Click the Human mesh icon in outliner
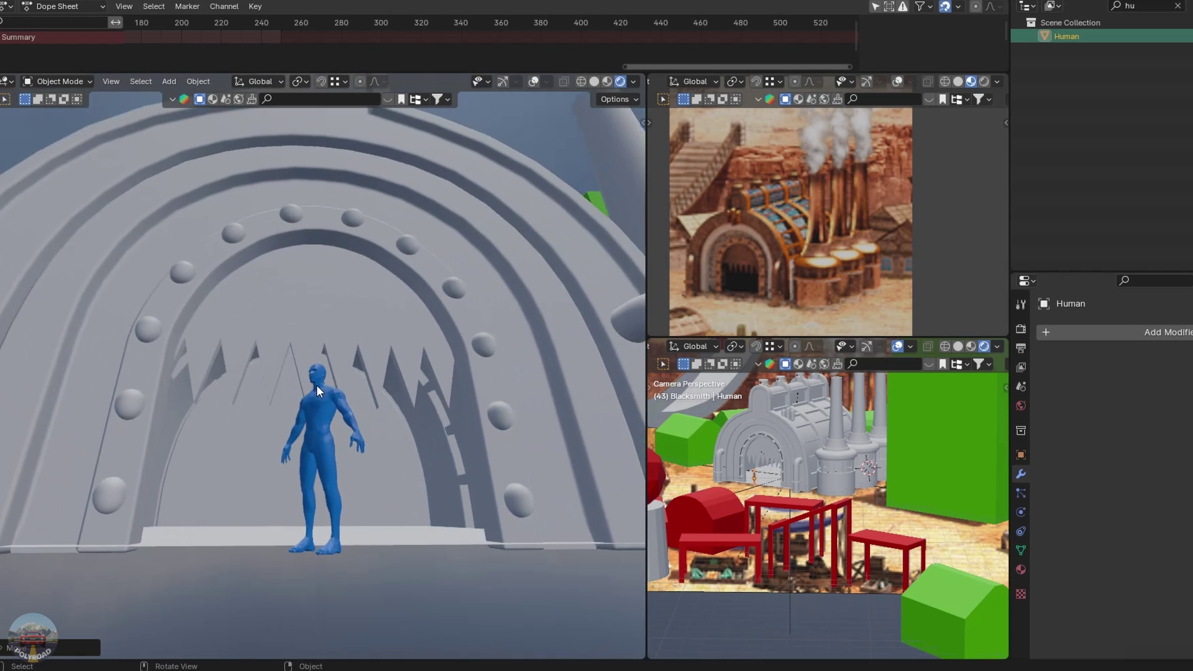Image resolution: width=1193 pixels, height=671 pixels. [1044, 36]
